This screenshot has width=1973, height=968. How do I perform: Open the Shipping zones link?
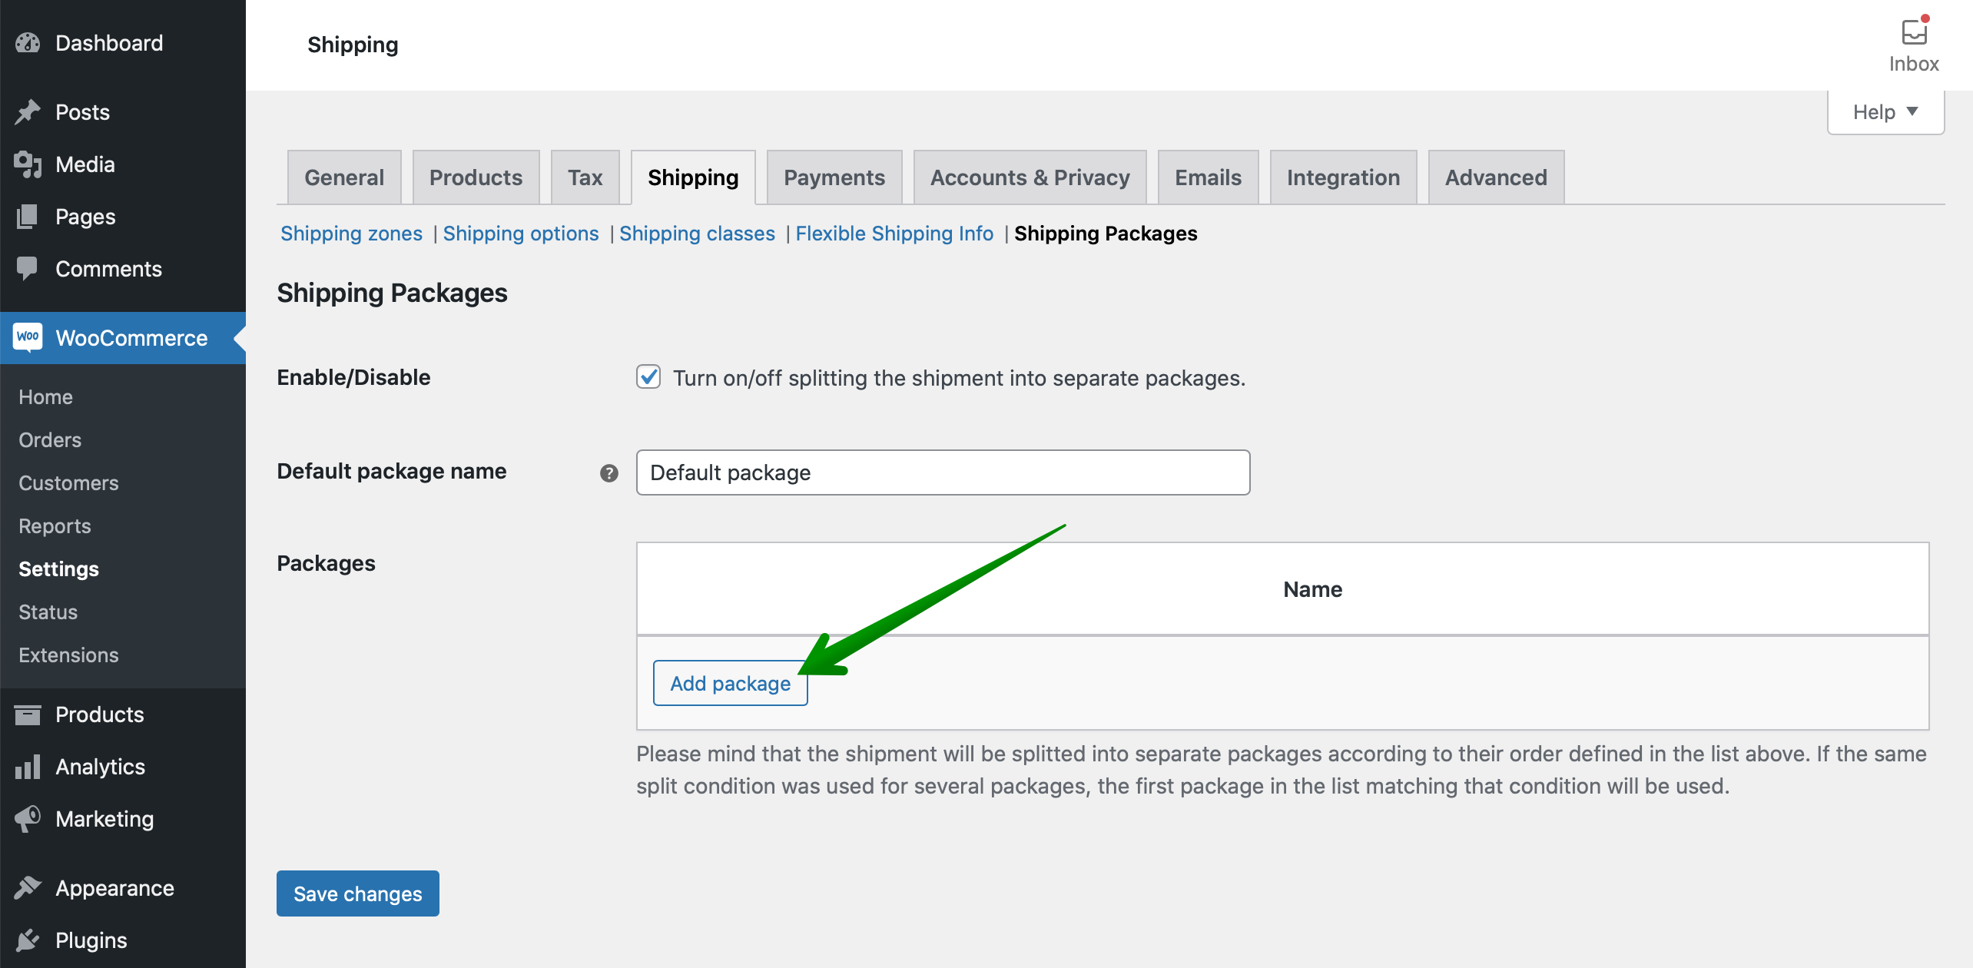(351, 234)
